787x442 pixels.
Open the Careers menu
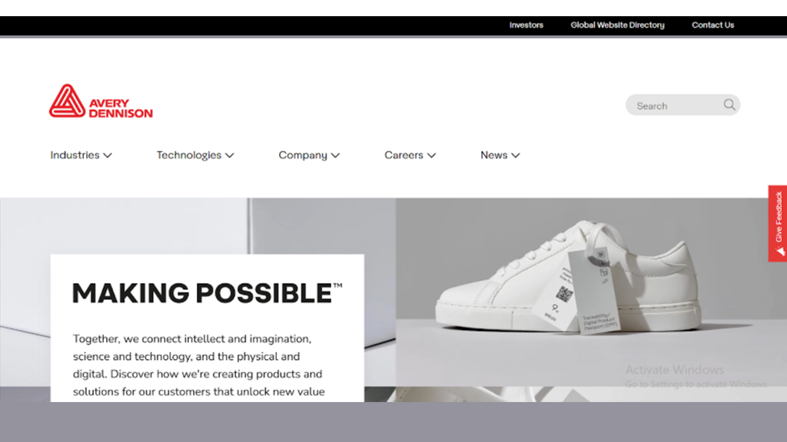tap(403, 155)
